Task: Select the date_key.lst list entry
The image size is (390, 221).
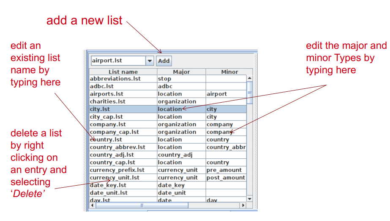Action: (108, 185)
